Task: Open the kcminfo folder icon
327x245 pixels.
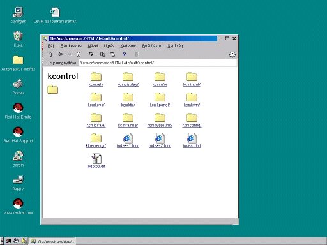Action: pyautogui.click(x=160, y=77)
